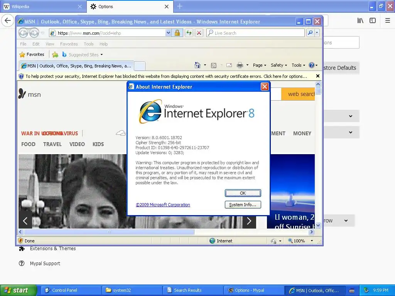
Task: Click the shield icon on information bar
Action: 21,76
